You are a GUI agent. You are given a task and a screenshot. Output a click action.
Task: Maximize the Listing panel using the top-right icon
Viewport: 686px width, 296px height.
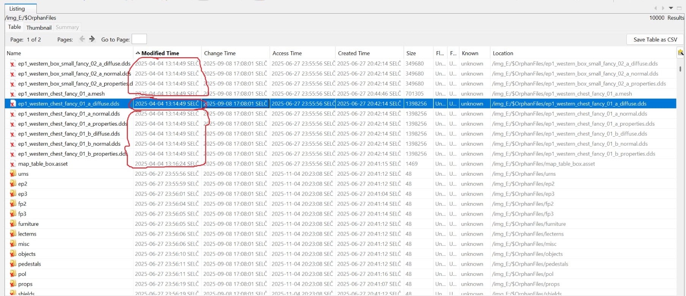tap(679, 8)
